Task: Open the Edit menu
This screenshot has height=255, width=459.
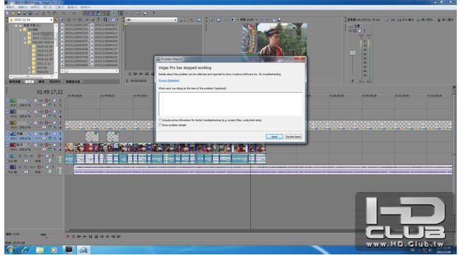Action: [x=22, y=7]
